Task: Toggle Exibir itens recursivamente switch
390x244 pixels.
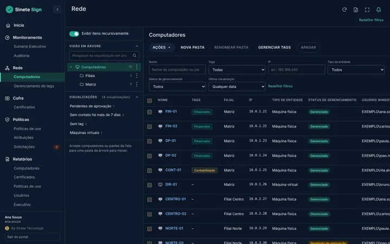Action: tap(74, 34)
